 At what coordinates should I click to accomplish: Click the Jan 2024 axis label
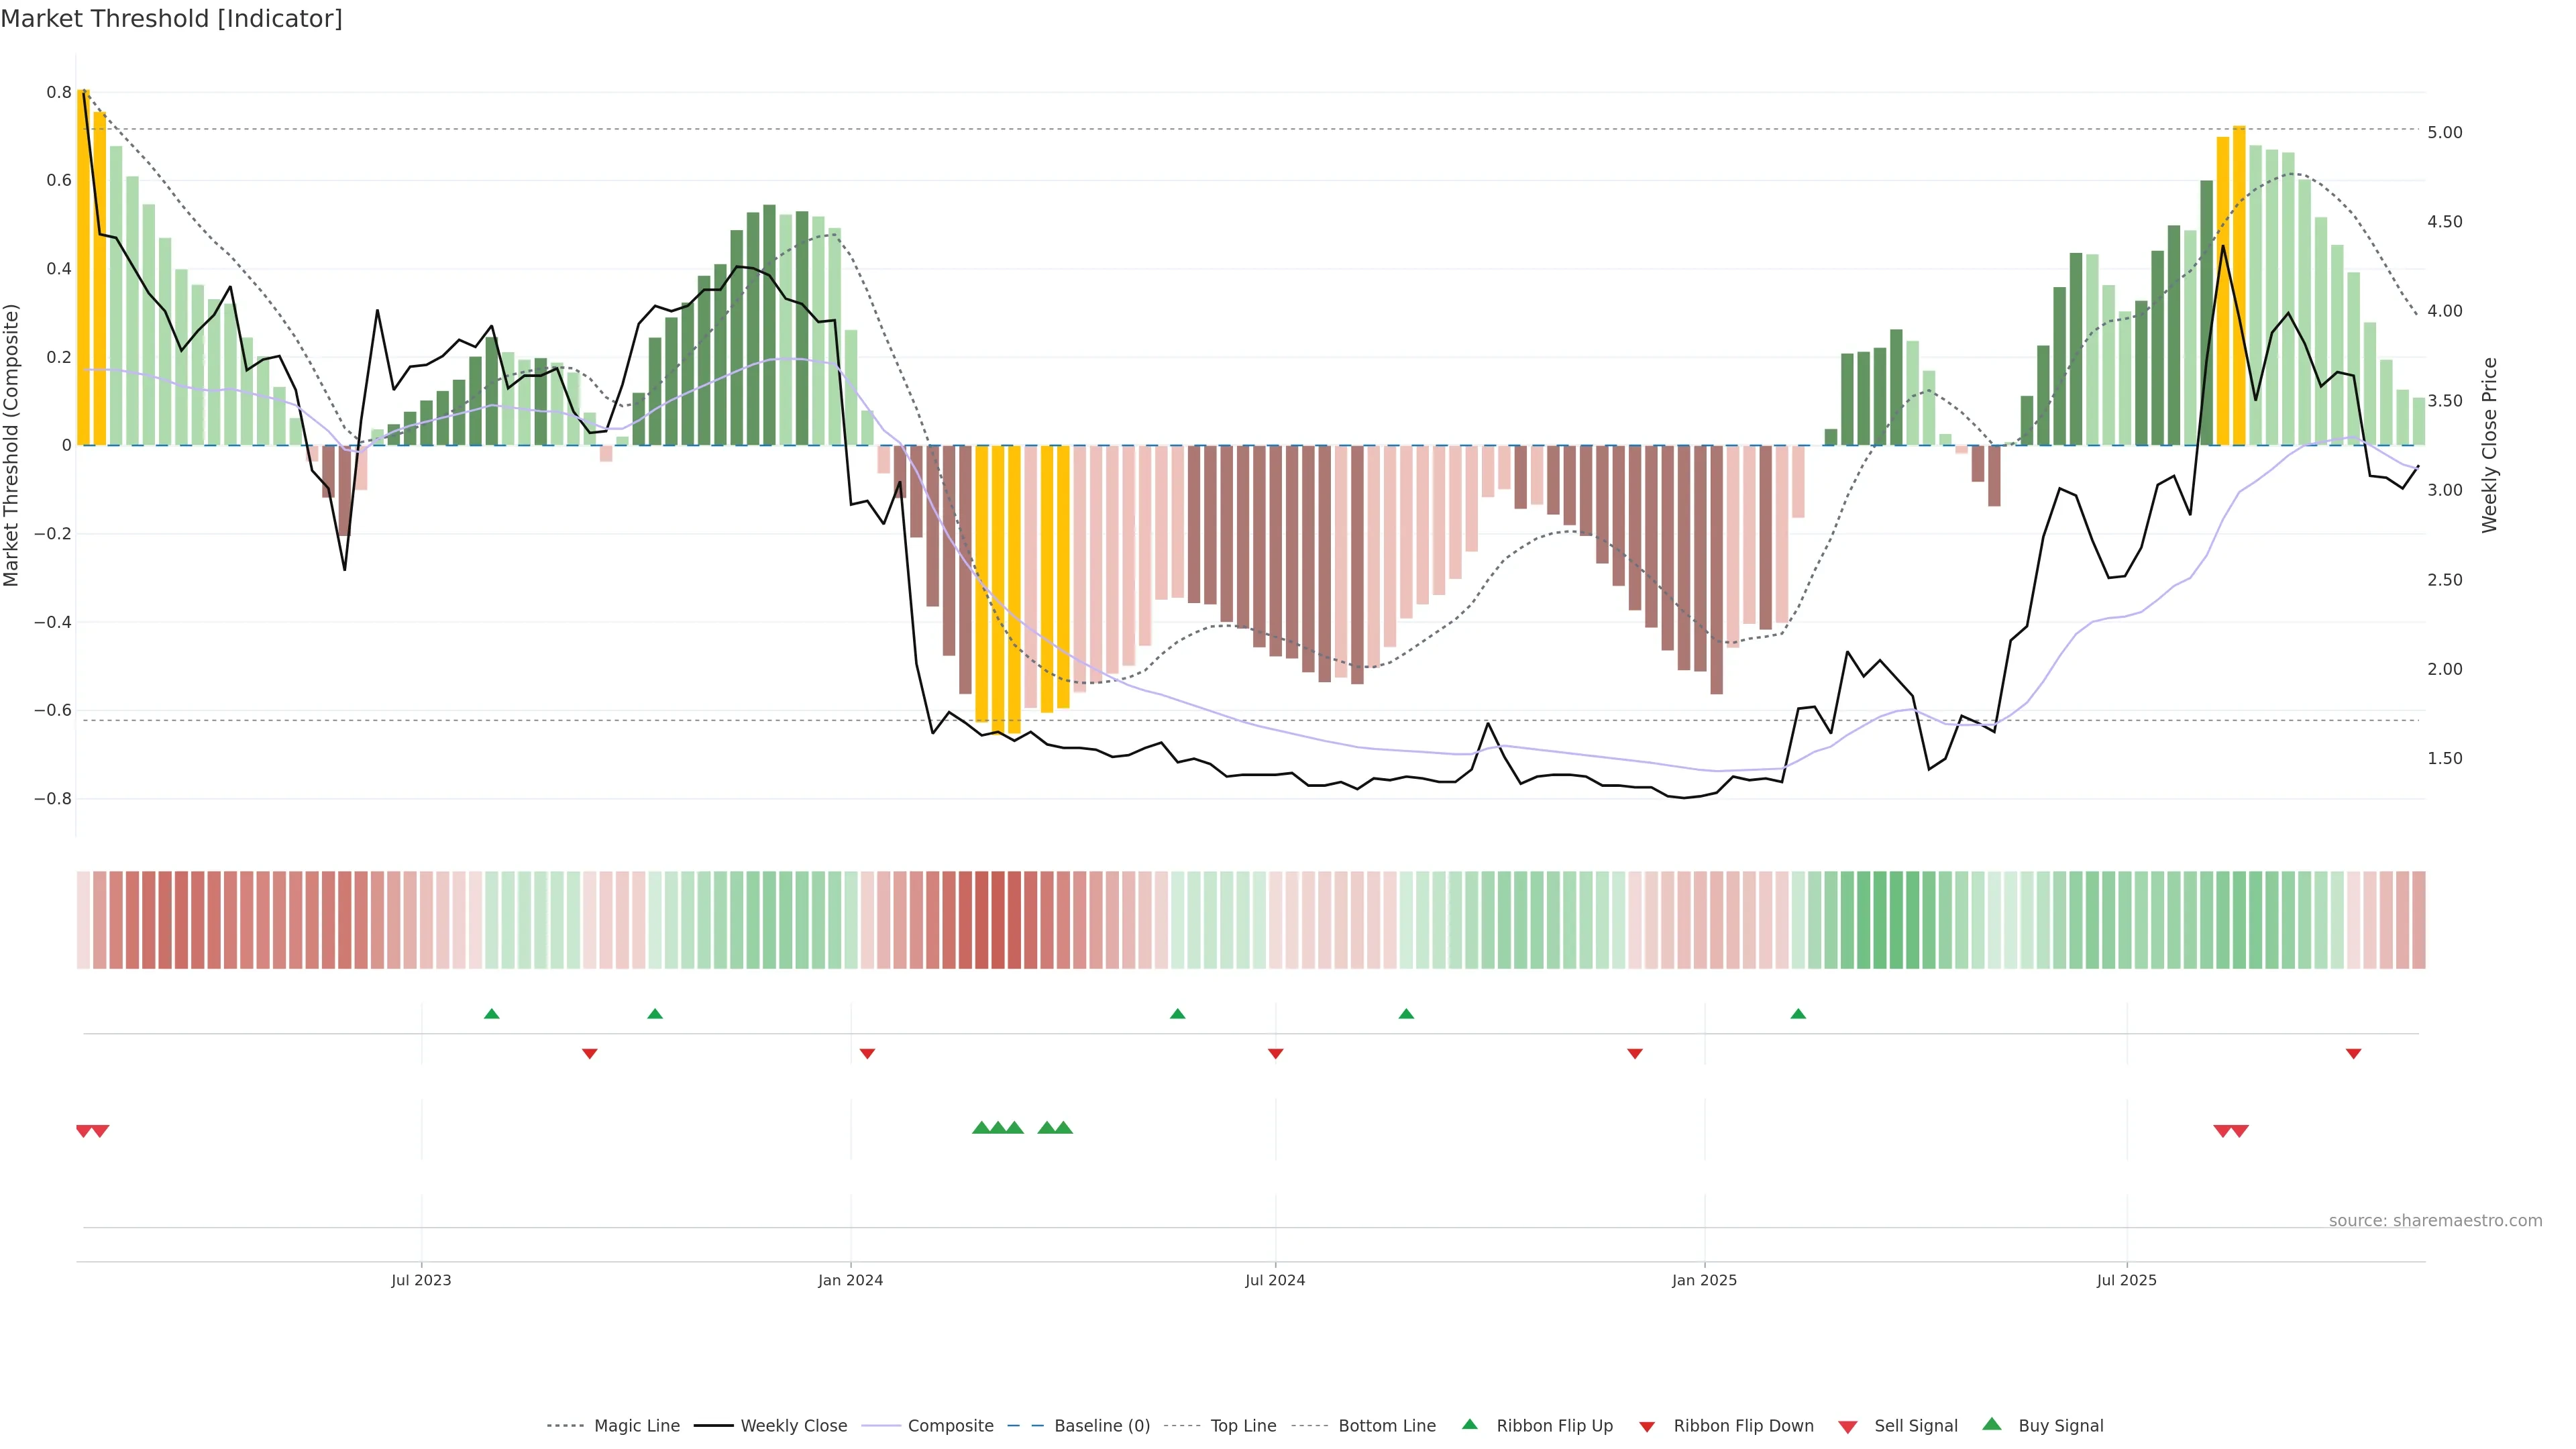tap(850, 1280)
